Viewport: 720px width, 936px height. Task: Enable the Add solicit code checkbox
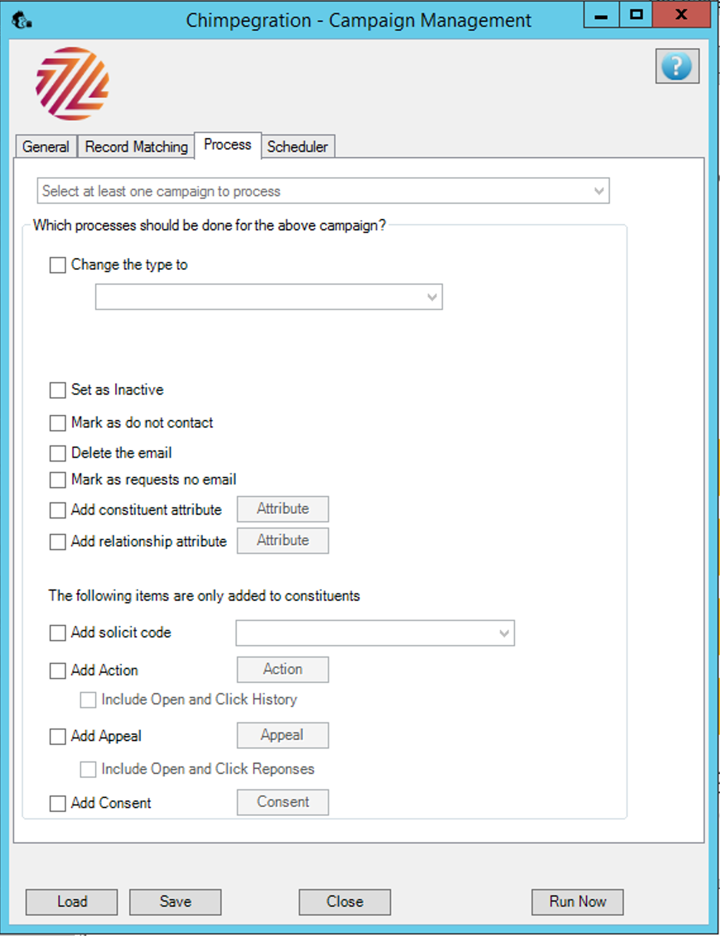click(58, 633)
